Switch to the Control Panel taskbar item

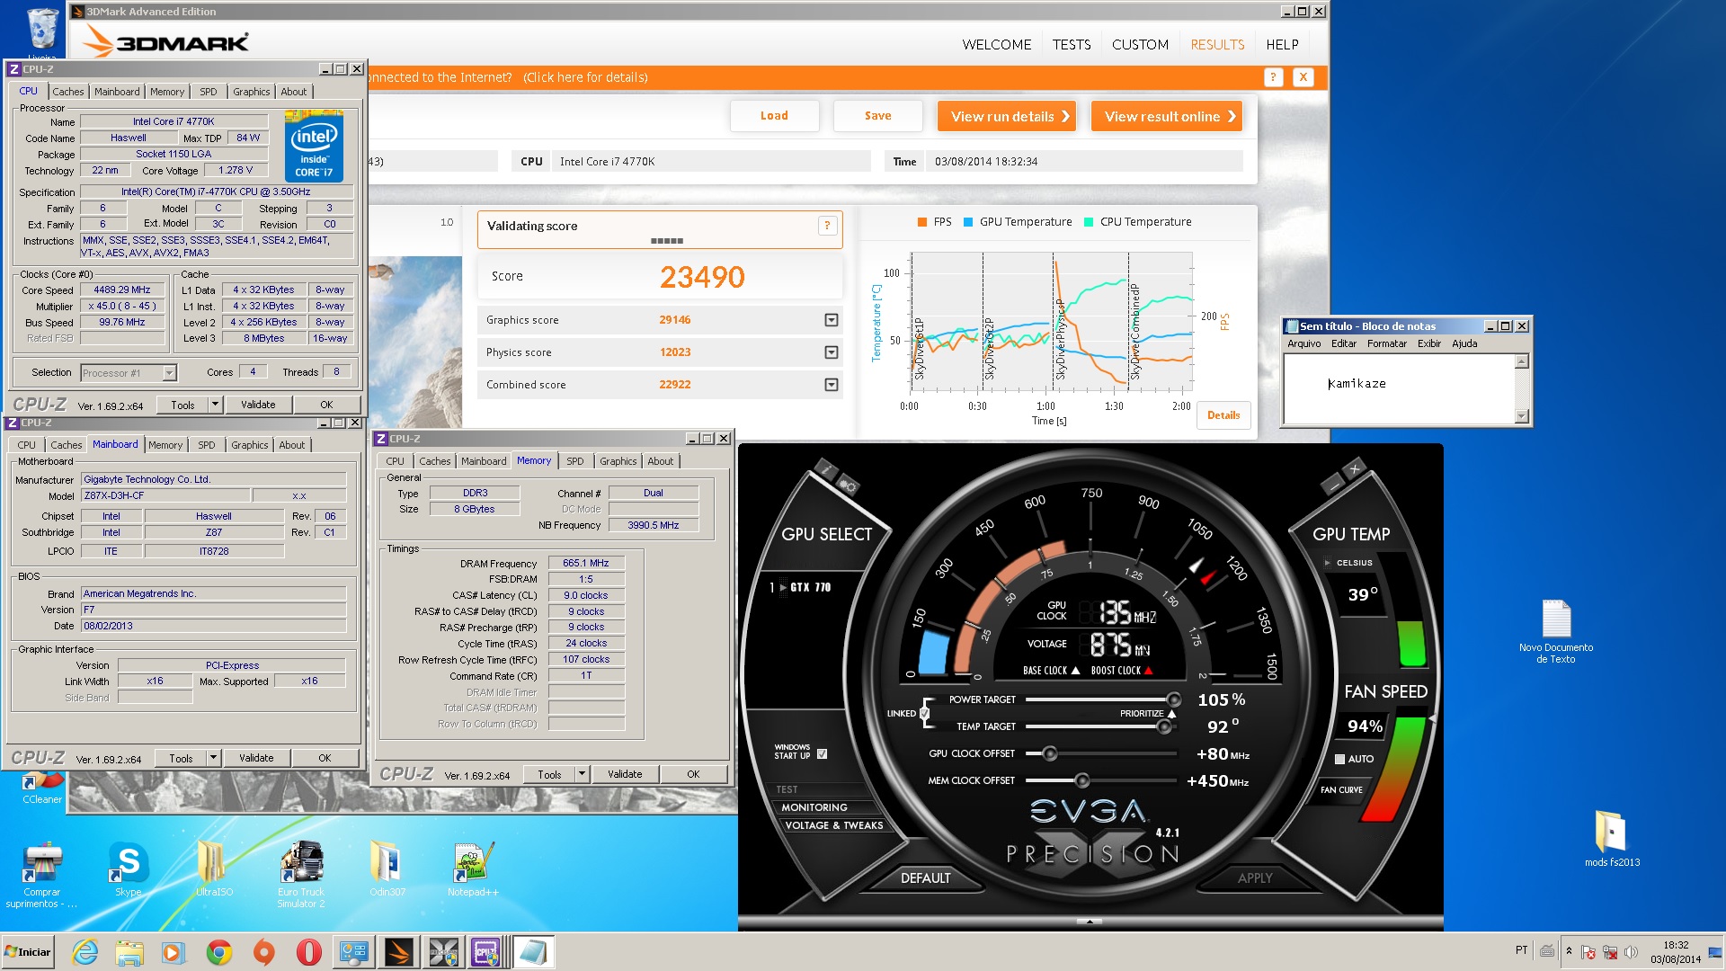(353, 952)
